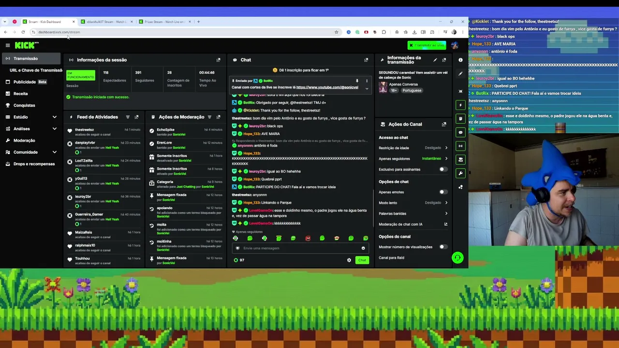Click the thestreetsz follow entry
Screen dimensions: 619x348
[104, 132]
